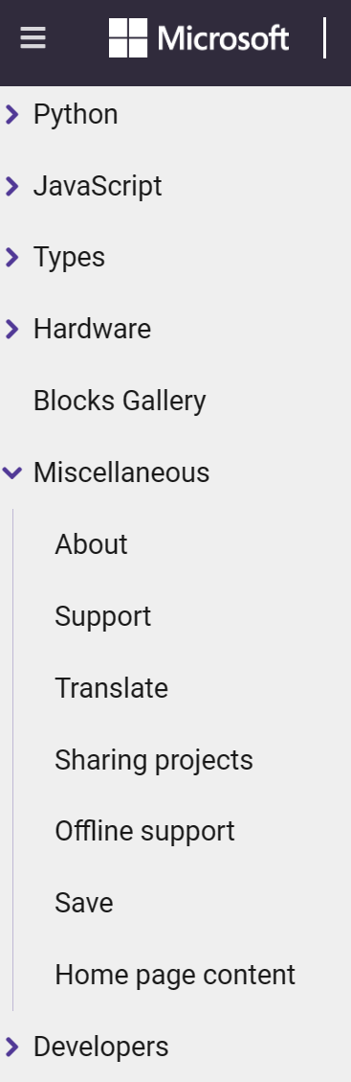Image resolution: width=351 pixels, height=1082 pixels.
Task: Open Sharing projects documentation
Action: tap(154, 760)
